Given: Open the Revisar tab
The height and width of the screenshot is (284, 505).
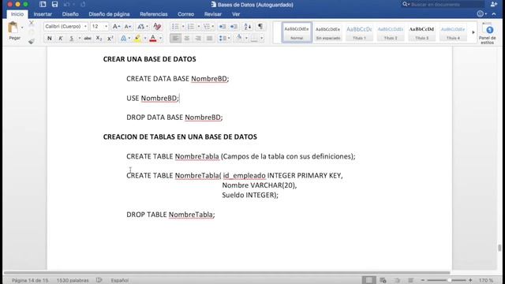Looking at the screenshot, I should [x=213, y=14].
